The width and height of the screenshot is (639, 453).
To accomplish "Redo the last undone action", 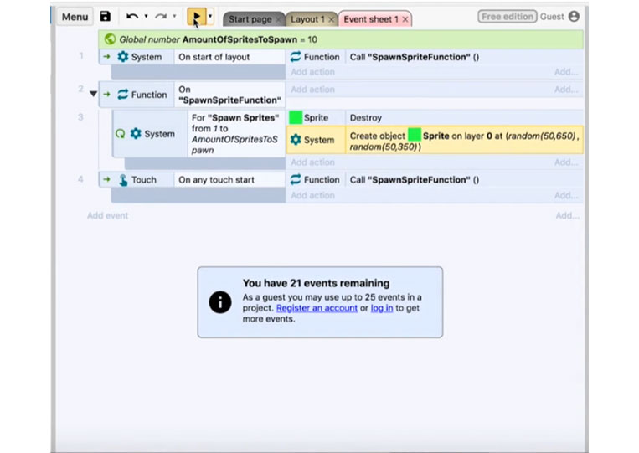I will (161, 17).
